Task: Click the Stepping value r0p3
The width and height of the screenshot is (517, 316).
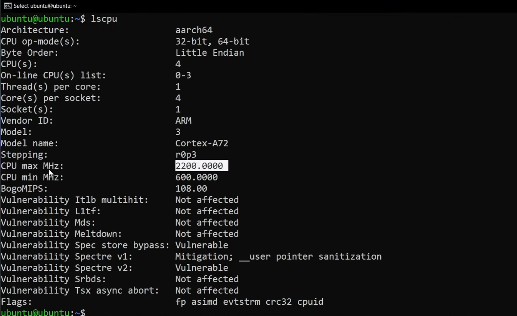Action: (x=186, y=155)
